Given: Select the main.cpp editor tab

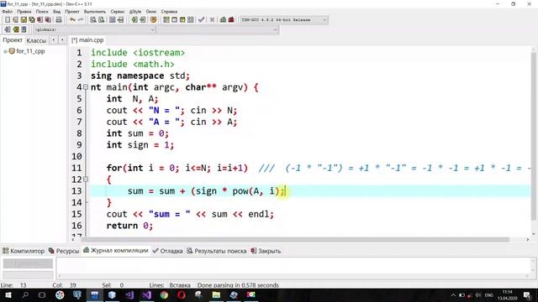Looking at the screenshot, I should pos(87,40).
